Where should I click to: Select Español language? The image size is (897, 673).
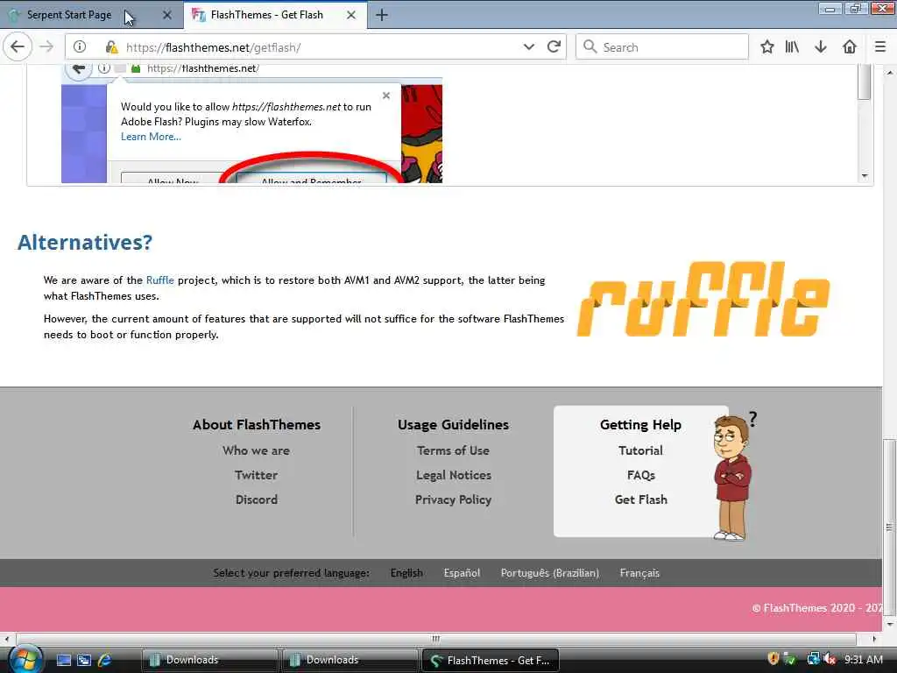point(462,573)
